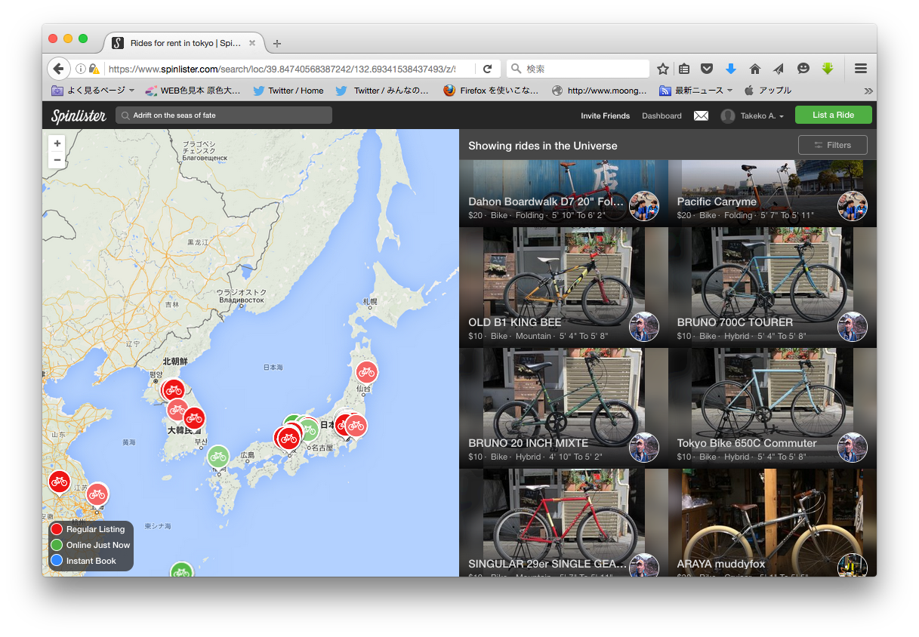Go to the browser home page
Image resolution: width=919 pixels, height=637 pixels.
tap(754, 69)
